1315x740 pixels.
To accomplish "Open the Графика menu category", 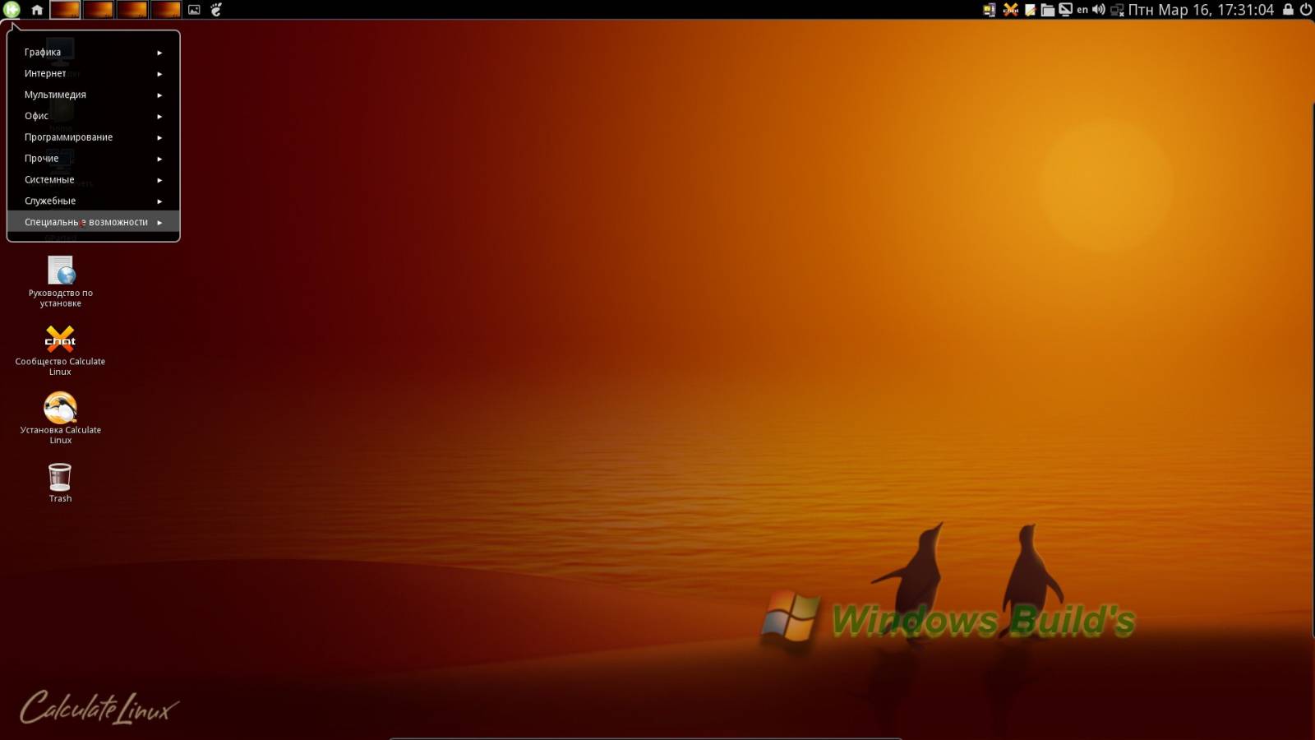I will [93, 52].
